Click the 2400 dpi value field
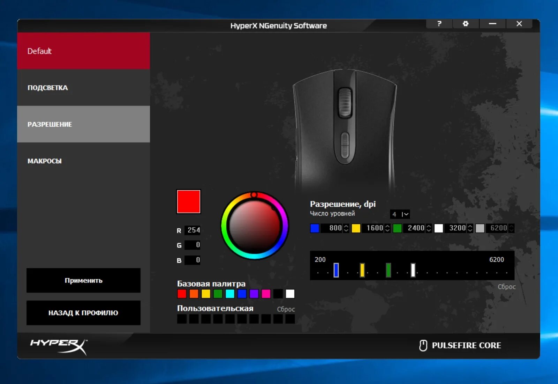 (x=414, y=228)
